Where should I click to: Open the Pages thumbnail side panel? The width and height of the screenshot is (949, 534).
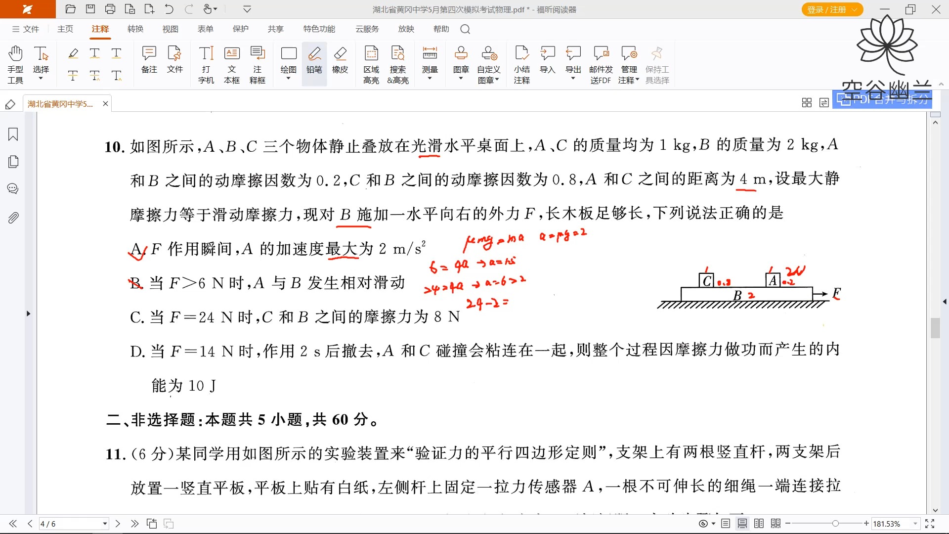coord(13,162)
